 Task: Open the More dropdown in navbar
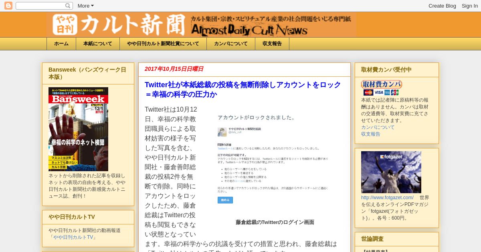pos(85,6)
